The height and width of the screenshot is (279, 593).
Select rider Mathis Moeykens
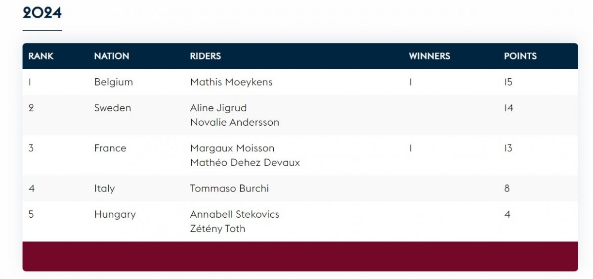(231, 82)
